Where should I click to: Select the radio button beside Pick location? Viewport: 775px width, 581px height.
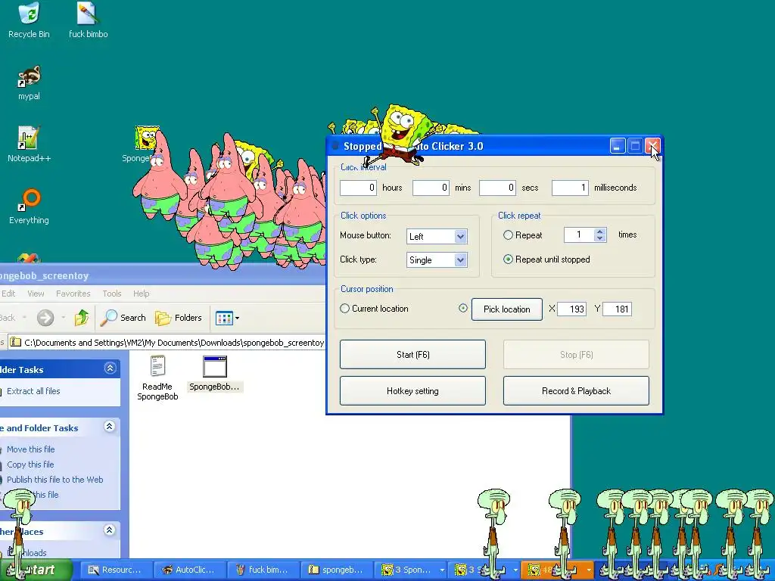click(462, 309)
